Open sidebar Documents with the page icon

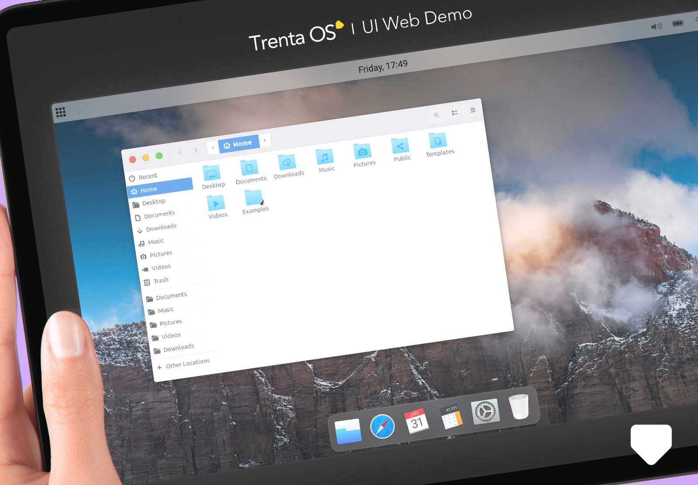point(155,215)
